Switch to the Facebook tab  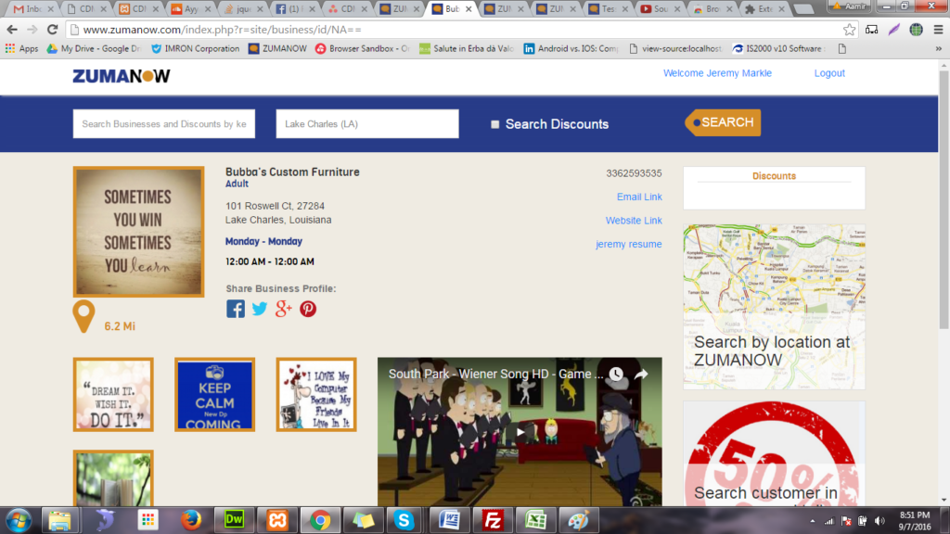coord(295,9)
